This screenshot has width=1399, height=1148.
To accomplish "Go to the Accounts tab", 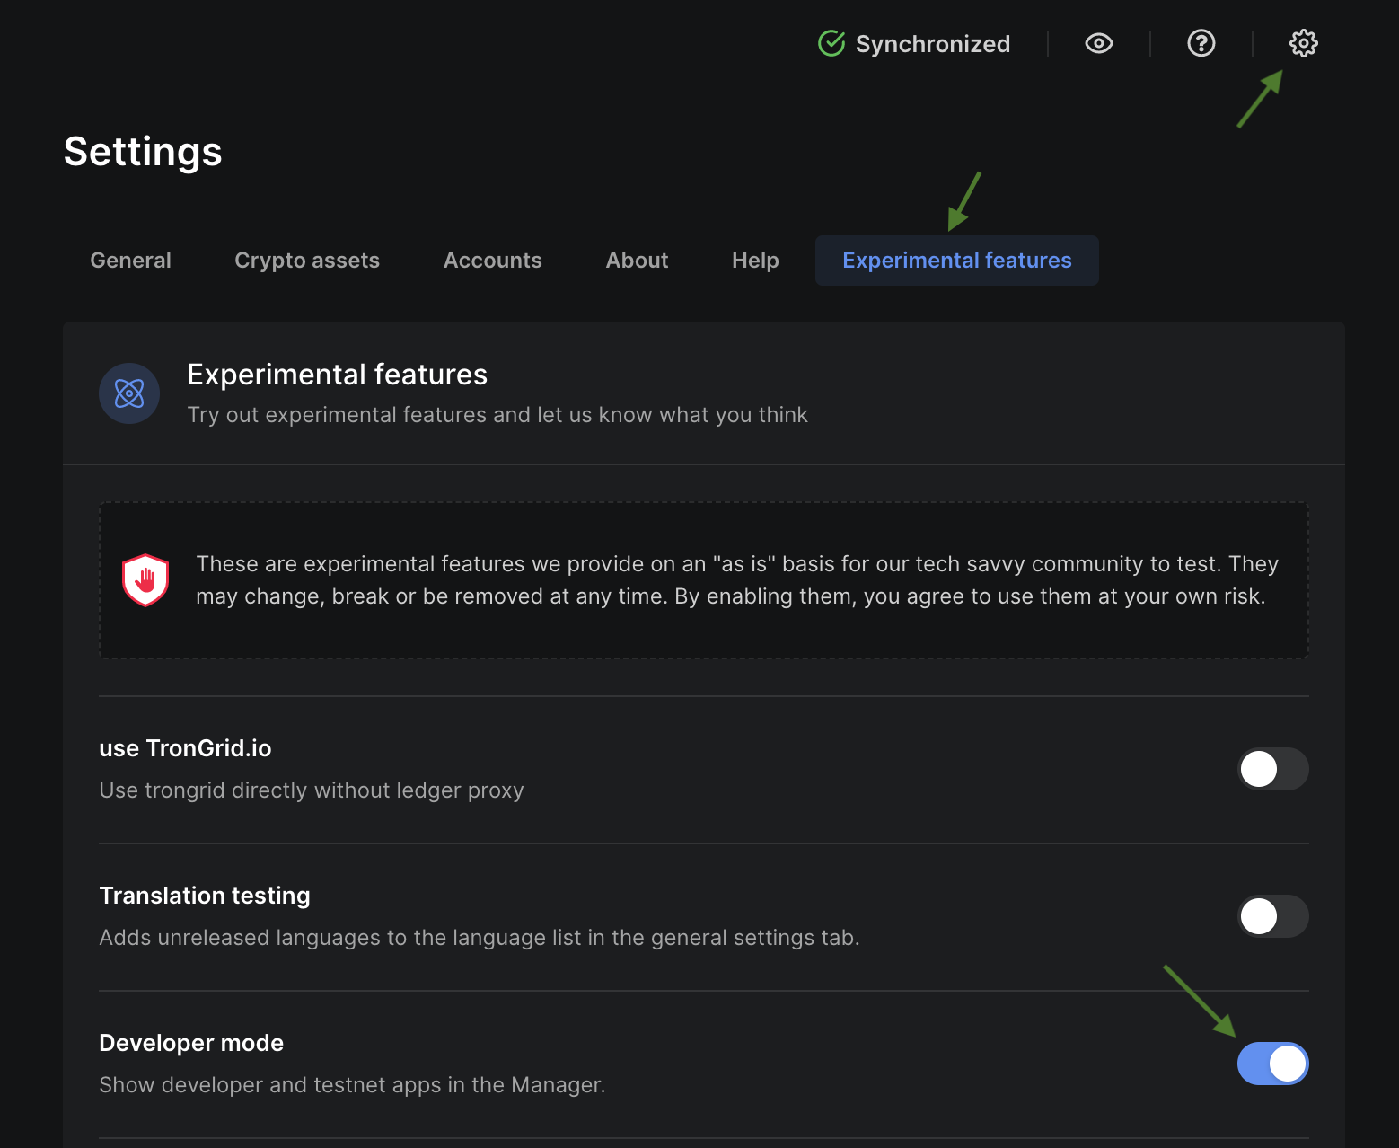I will click(493, 261).
